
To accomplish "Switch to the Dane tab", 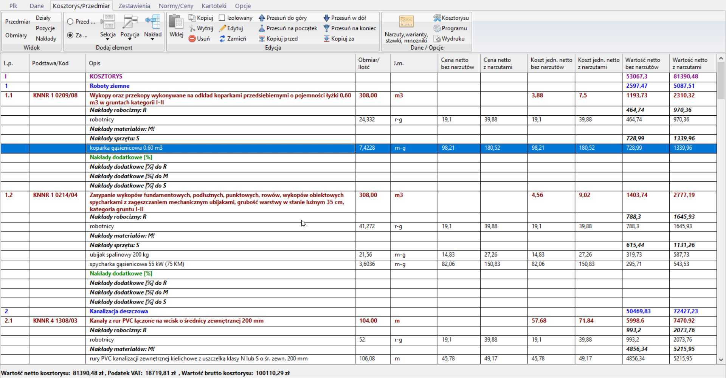I will click(37, 6).
